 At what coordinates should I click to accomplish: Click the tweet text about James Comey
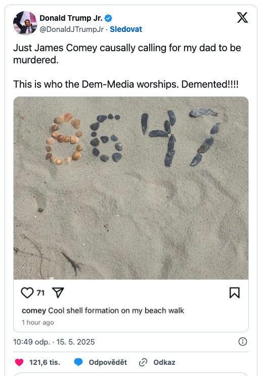point(127,66)
